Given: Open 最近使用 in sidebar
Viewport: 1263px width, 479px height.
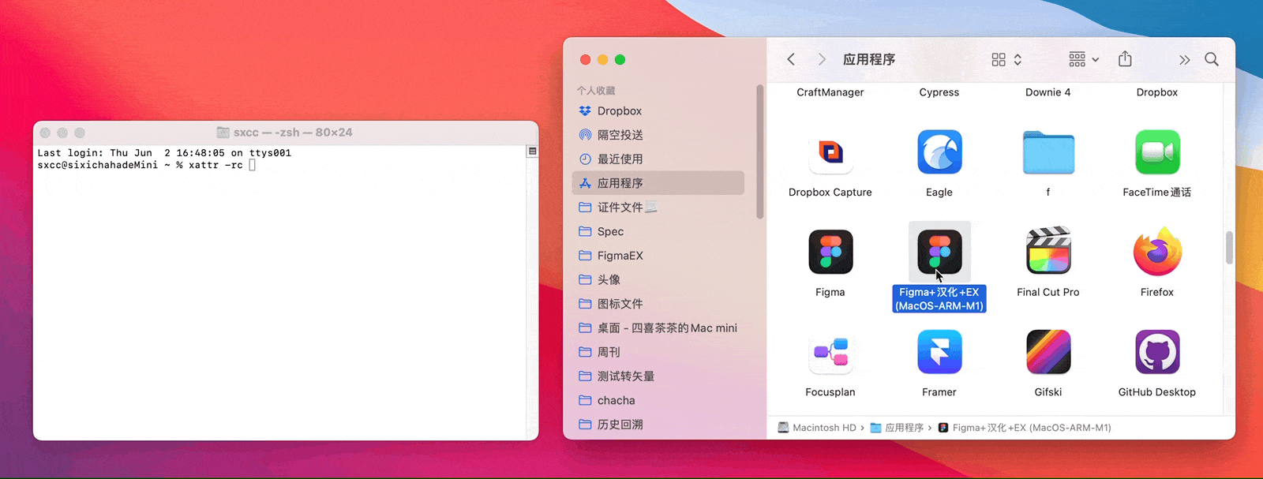Looking at the screenshot, I should 658,159.
